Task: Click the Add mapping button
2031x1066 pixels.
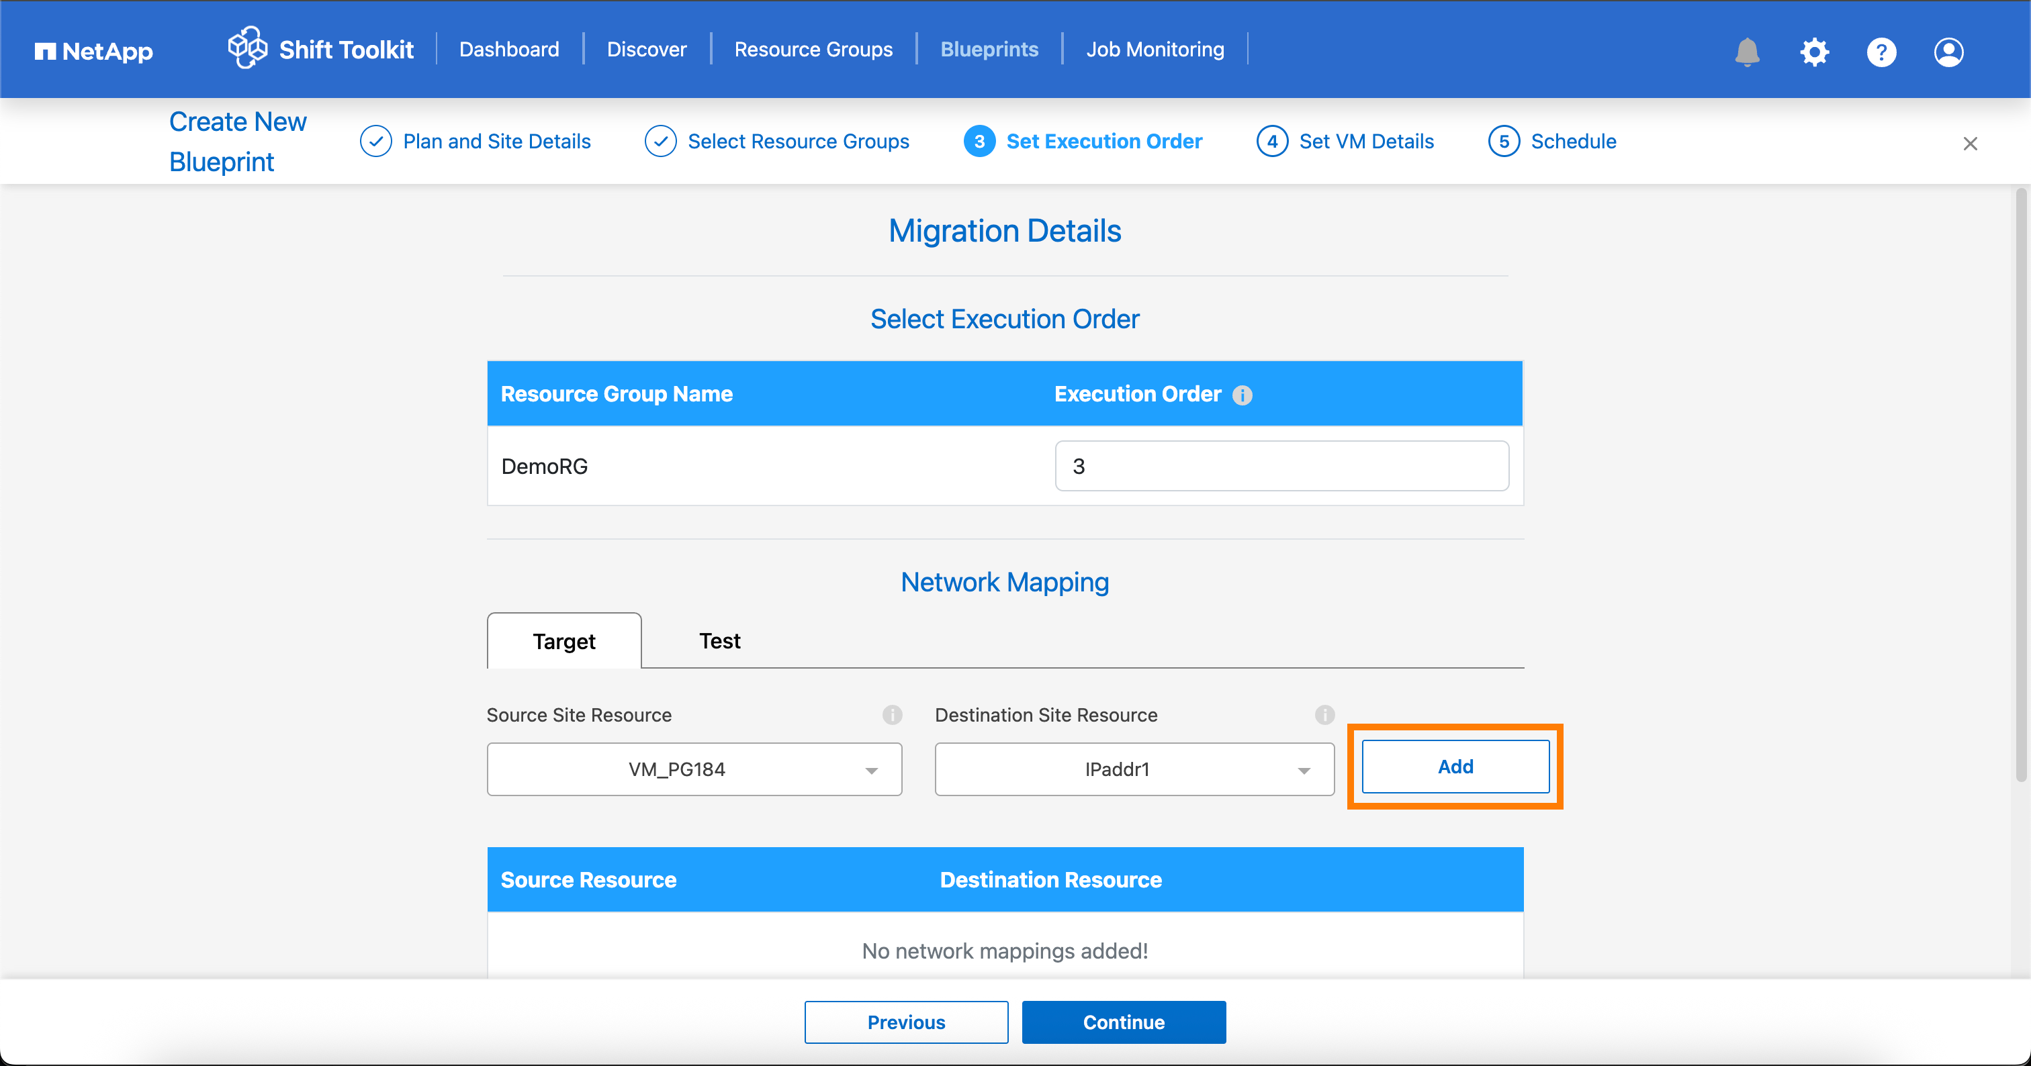Action: (1455, 767)
